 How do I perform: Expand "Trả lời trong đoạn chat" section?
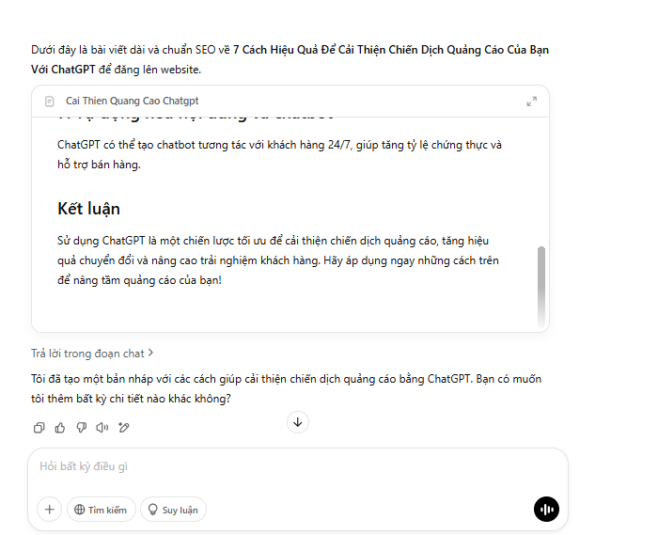pyautogui.click(x=92, y=354)
